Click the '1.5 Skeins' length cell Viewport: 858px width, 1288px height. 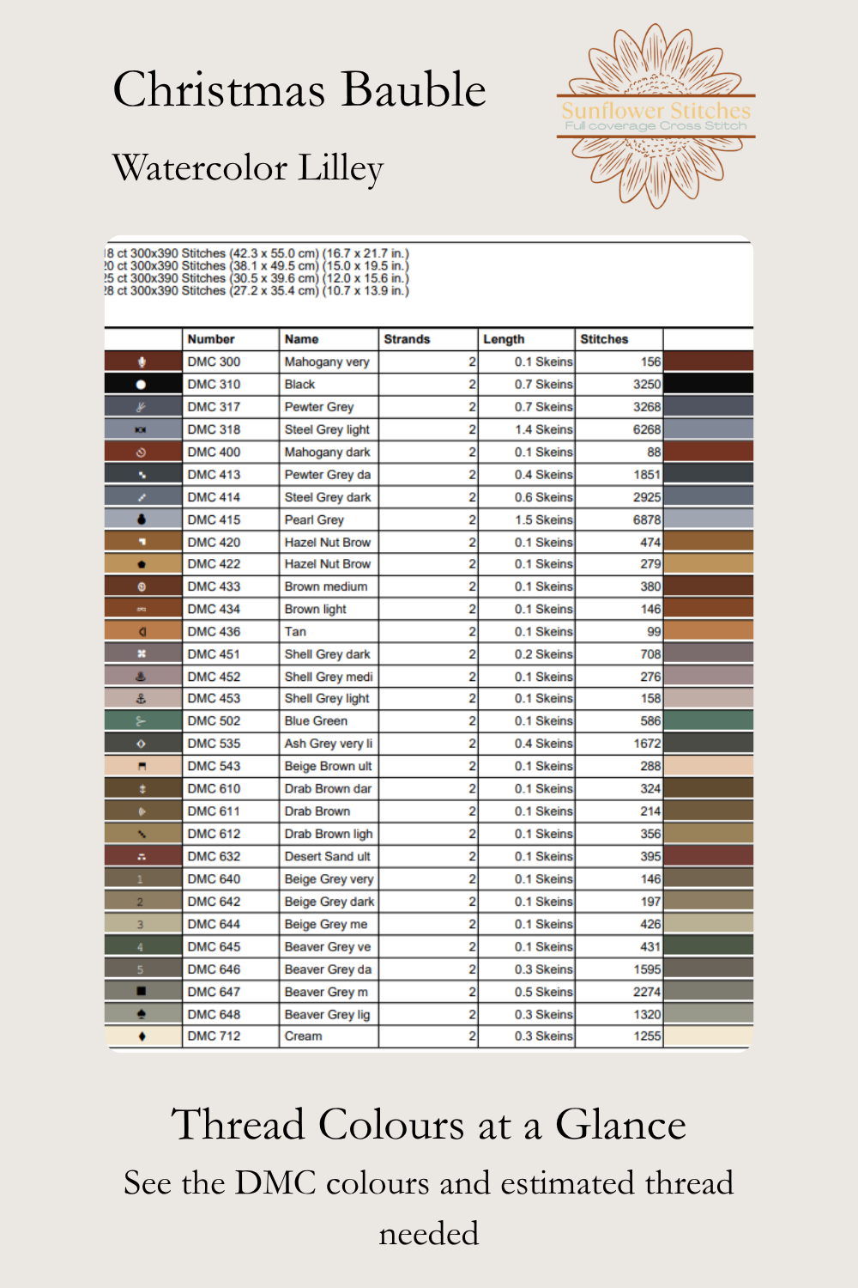[x=526, y=519]
